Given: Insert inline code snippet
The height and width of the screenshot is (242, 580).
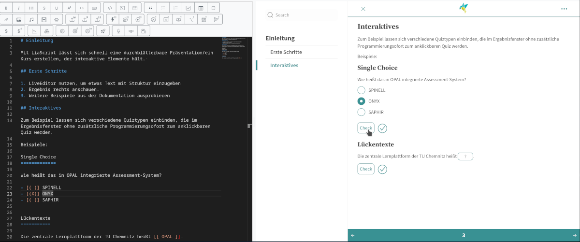Looking at the screenshot, I should (x=82, y=8).
